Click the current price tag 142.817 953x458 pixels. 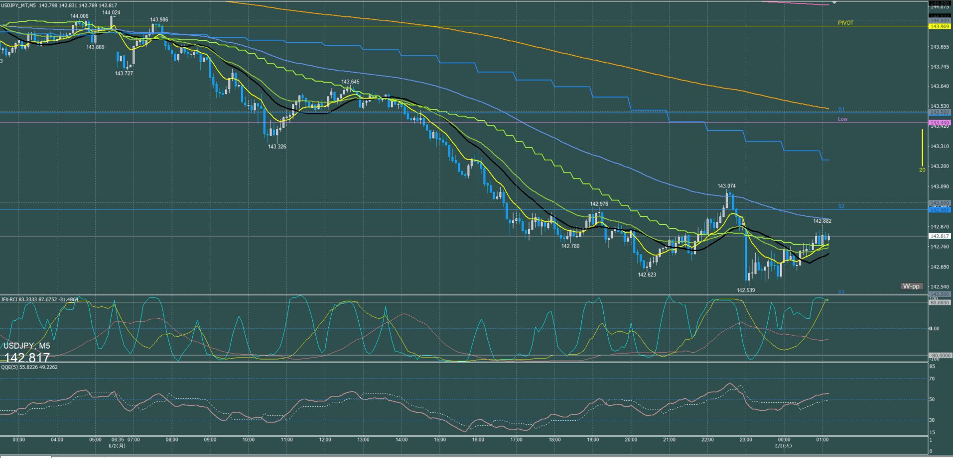(940, 236)
